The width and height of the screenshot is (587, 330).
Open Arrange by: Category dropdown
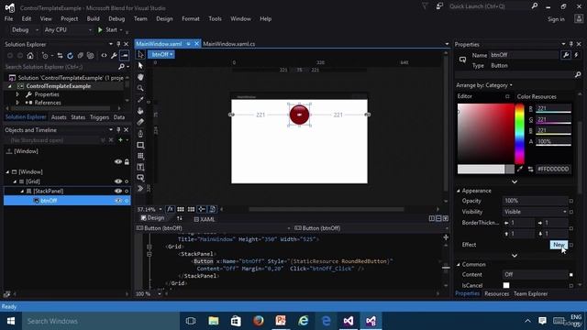[x=484, y=85]
